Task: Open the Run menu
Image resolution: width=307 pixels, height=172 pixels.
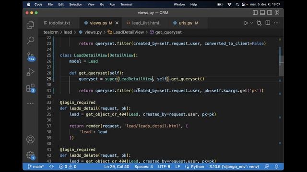Action: [112, 4]
